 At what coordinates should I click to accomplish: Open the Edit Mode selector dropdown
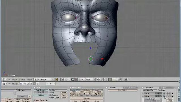point(44,79)
